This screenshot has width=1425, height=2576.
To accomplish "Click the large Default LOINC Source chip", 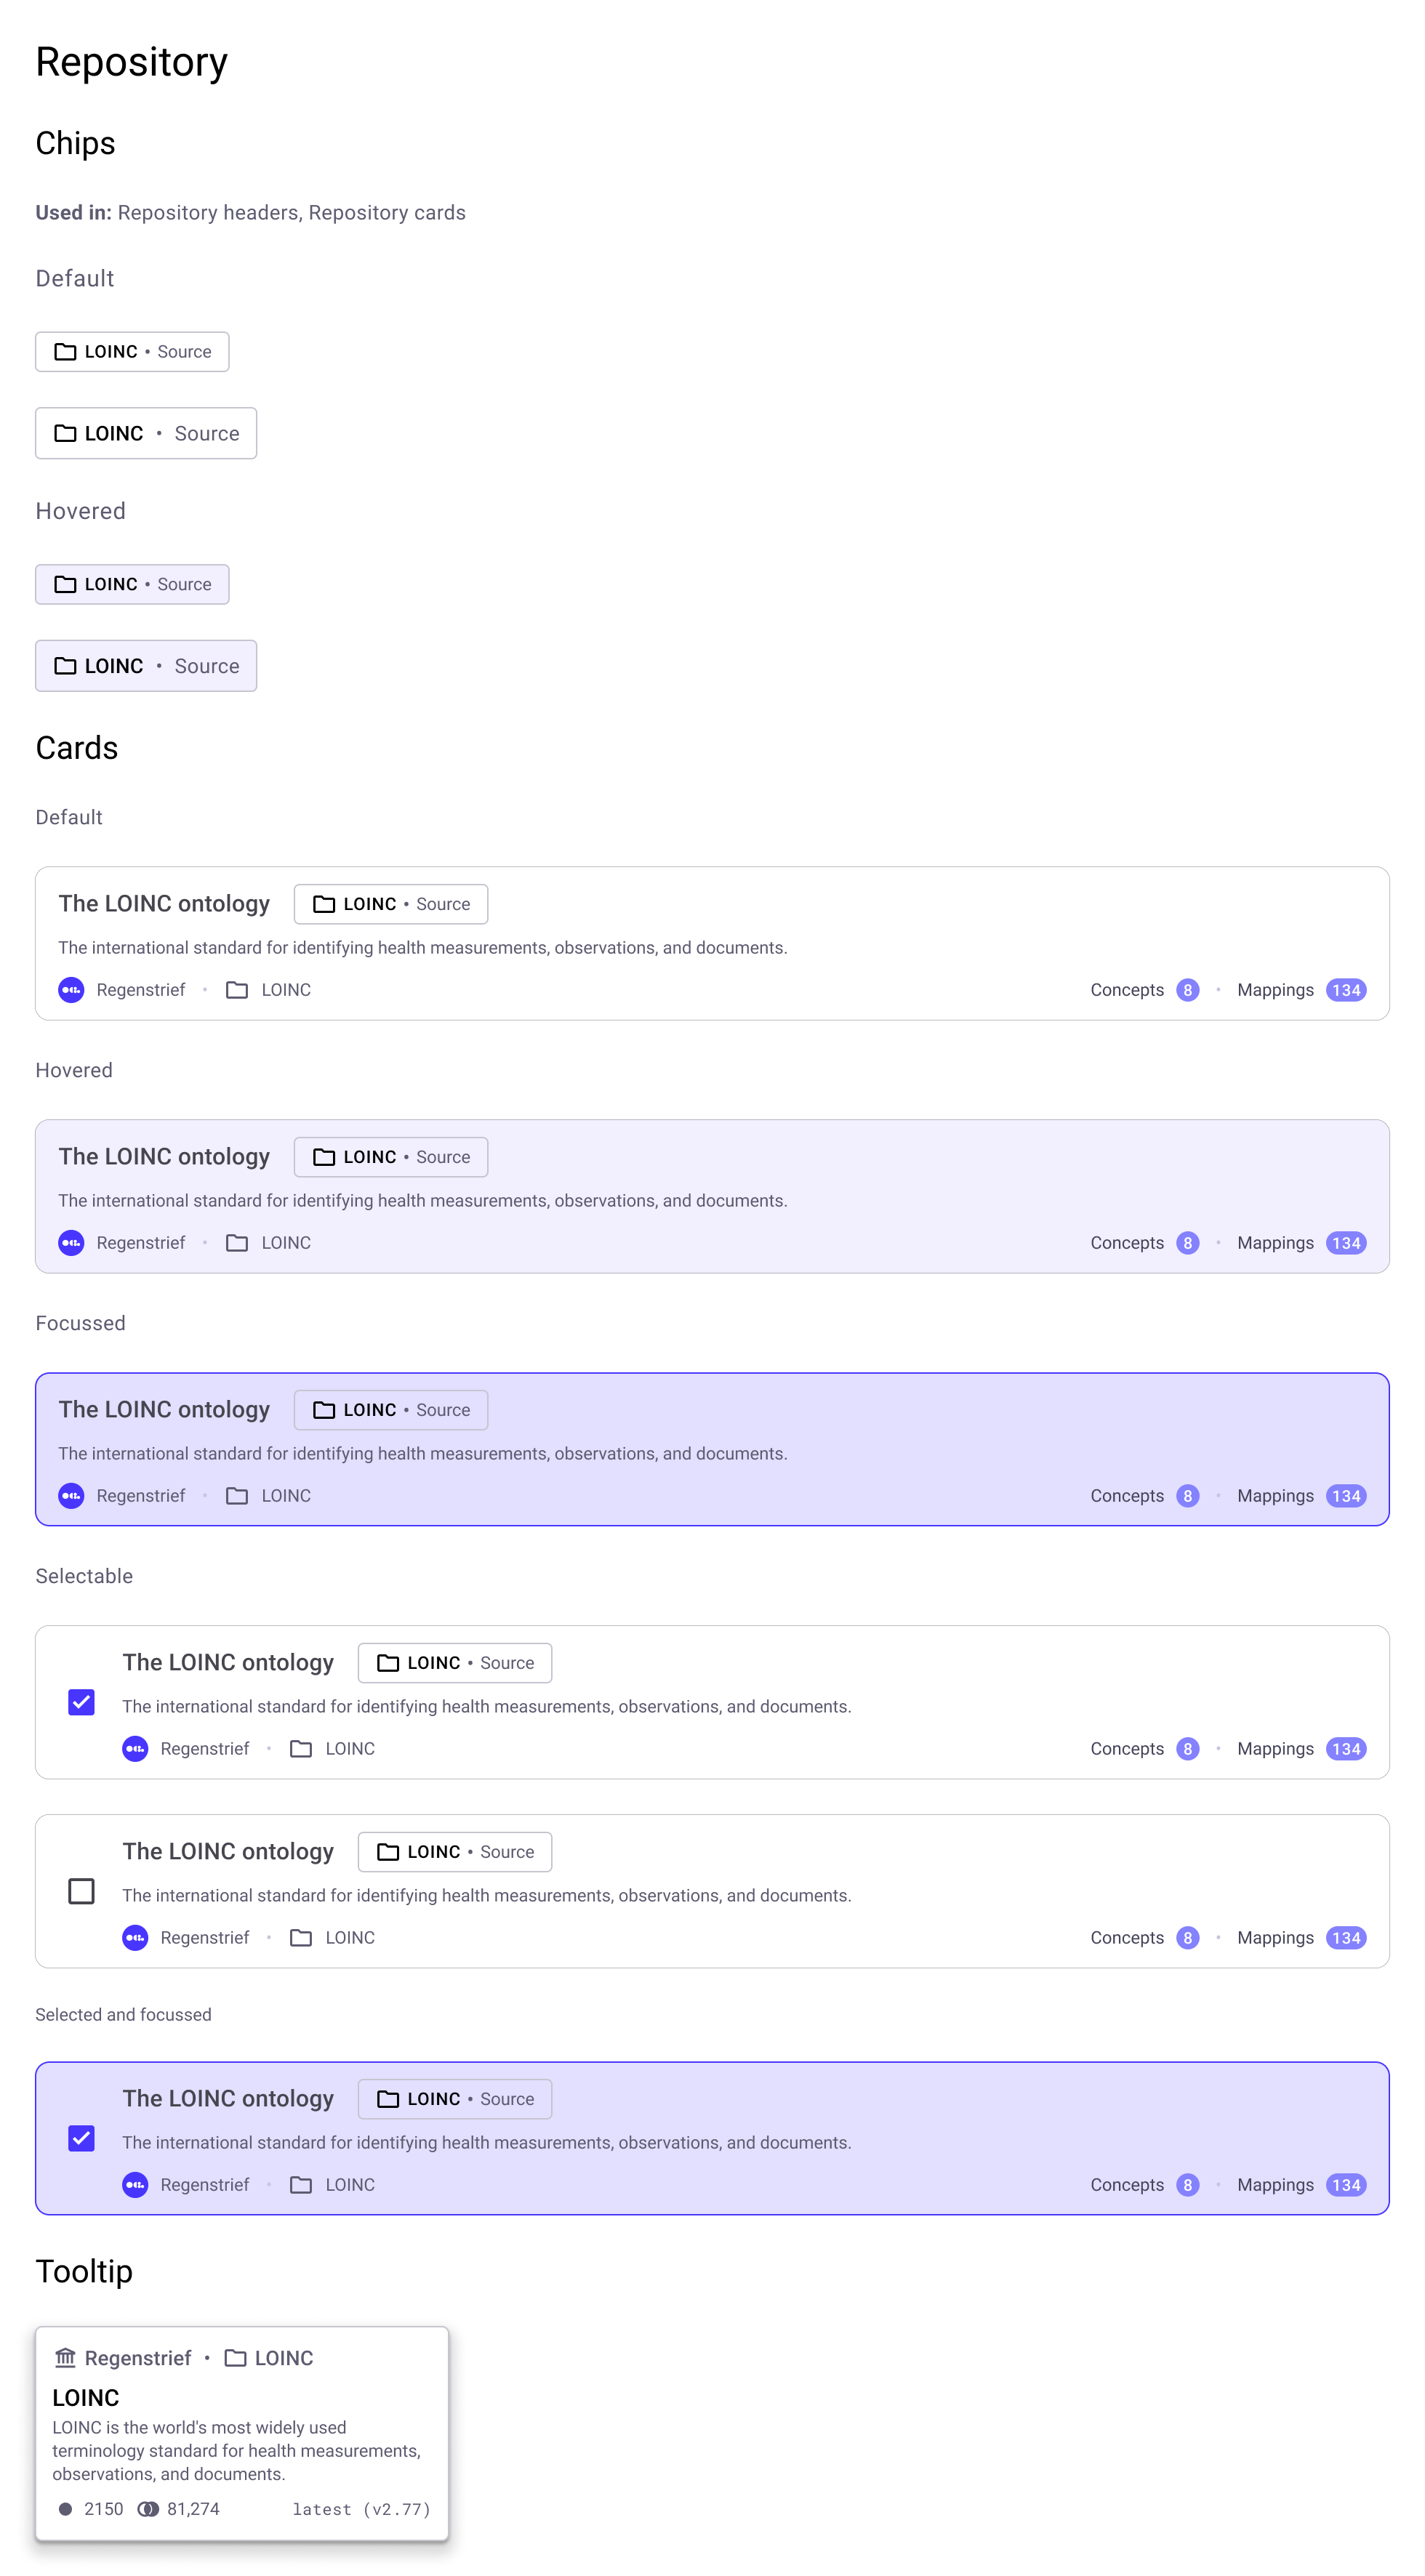I will click(x=146, y=433).
